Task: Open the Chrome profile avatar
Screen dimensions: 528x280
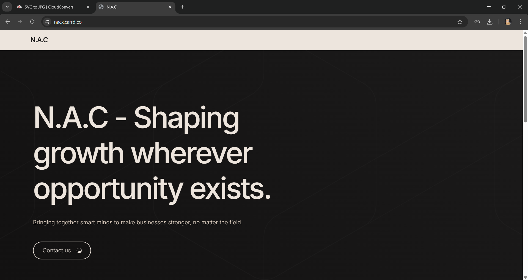Action: [508, 22]
